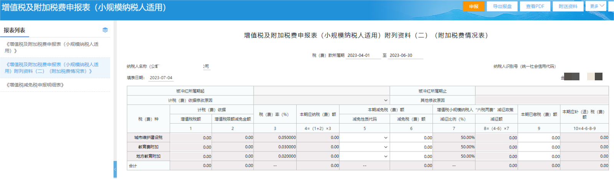The width and height of the screenshot is (614, 179).
Task: Select 附列资料（二）附加税费情况表 in the report list
Action: tap(52, 68)
